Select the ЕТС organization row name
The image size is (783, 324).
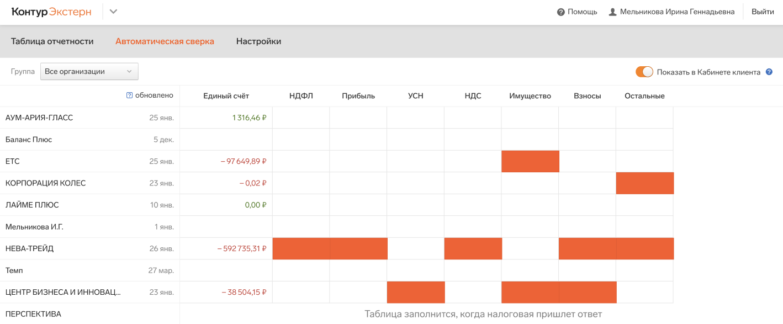click(13, 161)
